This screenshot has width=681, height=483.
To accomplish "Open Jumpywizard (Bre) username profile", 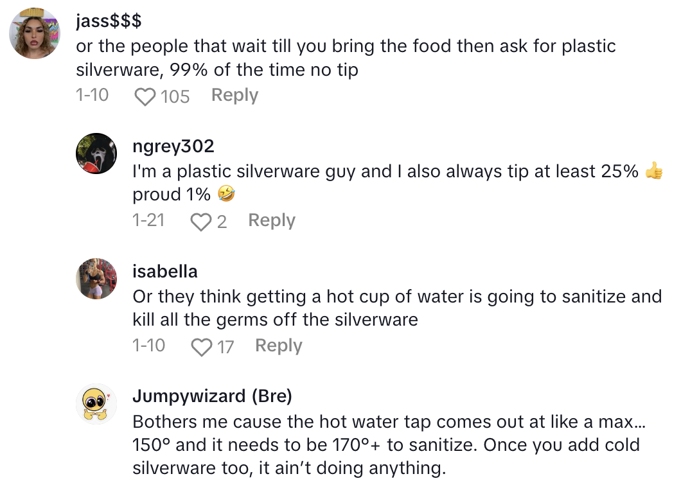I will click(212, 396).
